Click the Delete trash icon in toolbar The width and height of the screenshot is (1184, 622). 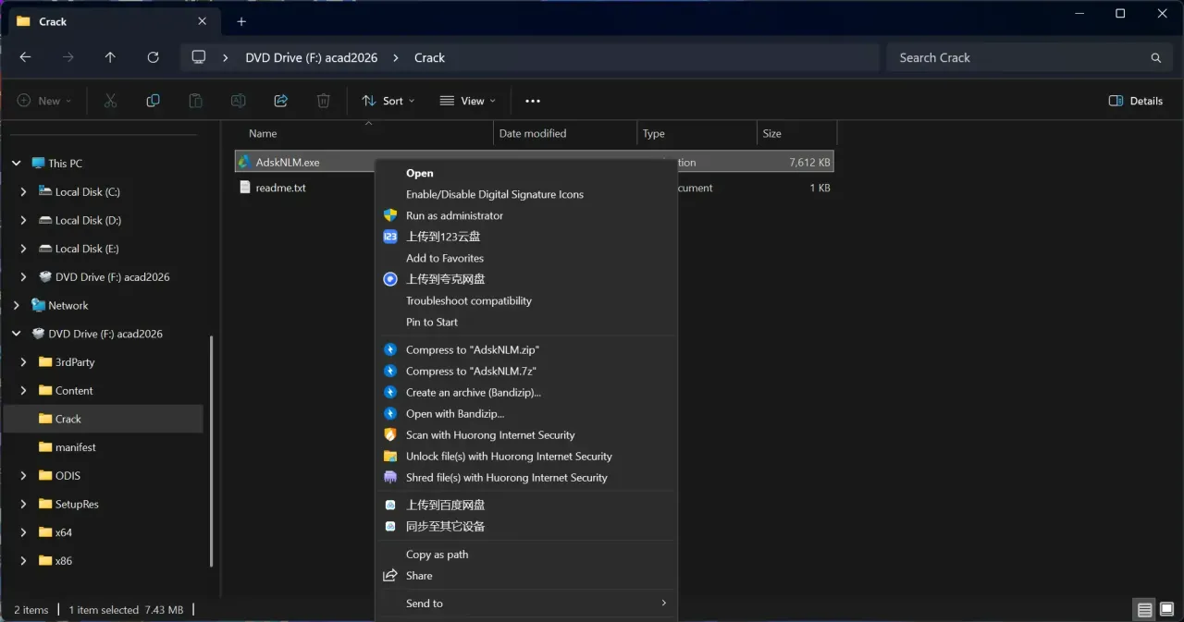pyautogui.click(x=323, y=101)
